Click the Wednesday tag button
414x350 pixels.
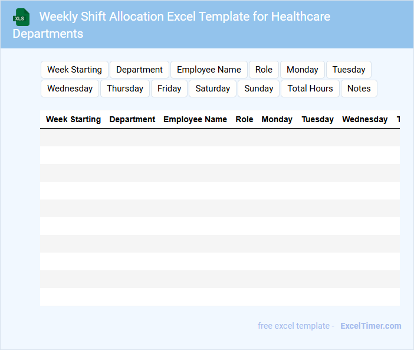(70, 89)
